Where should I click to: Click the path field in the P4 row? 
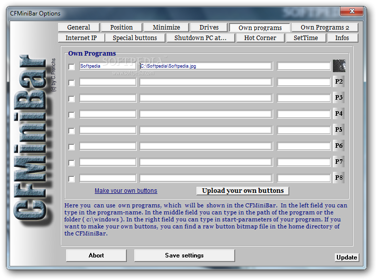pyautogui.click(x=206, y=114)
